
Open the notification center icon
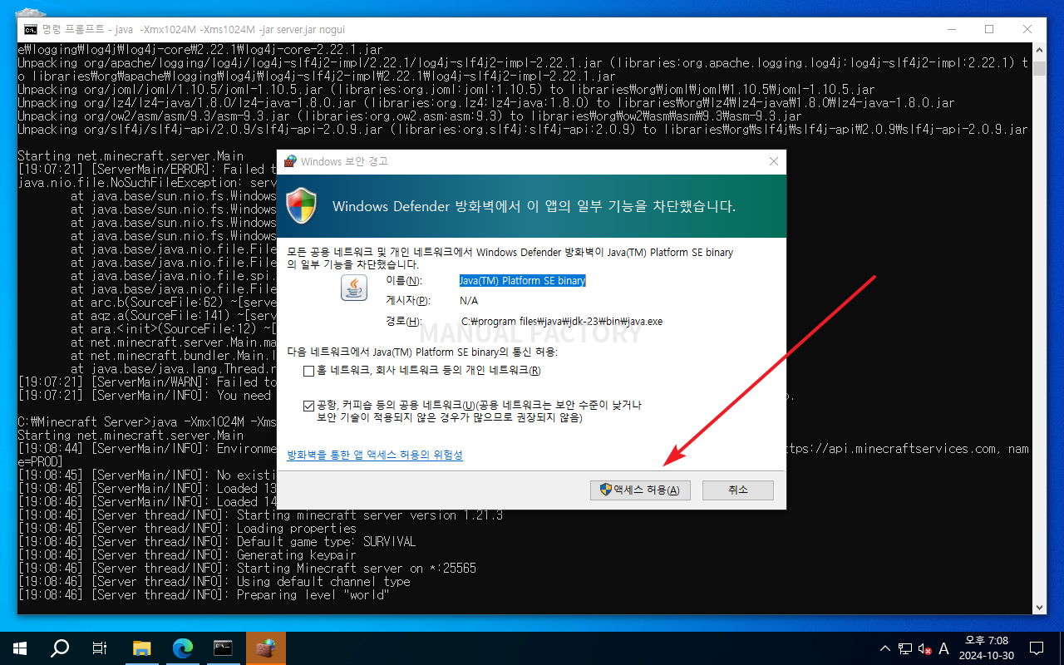point(1037,648)
